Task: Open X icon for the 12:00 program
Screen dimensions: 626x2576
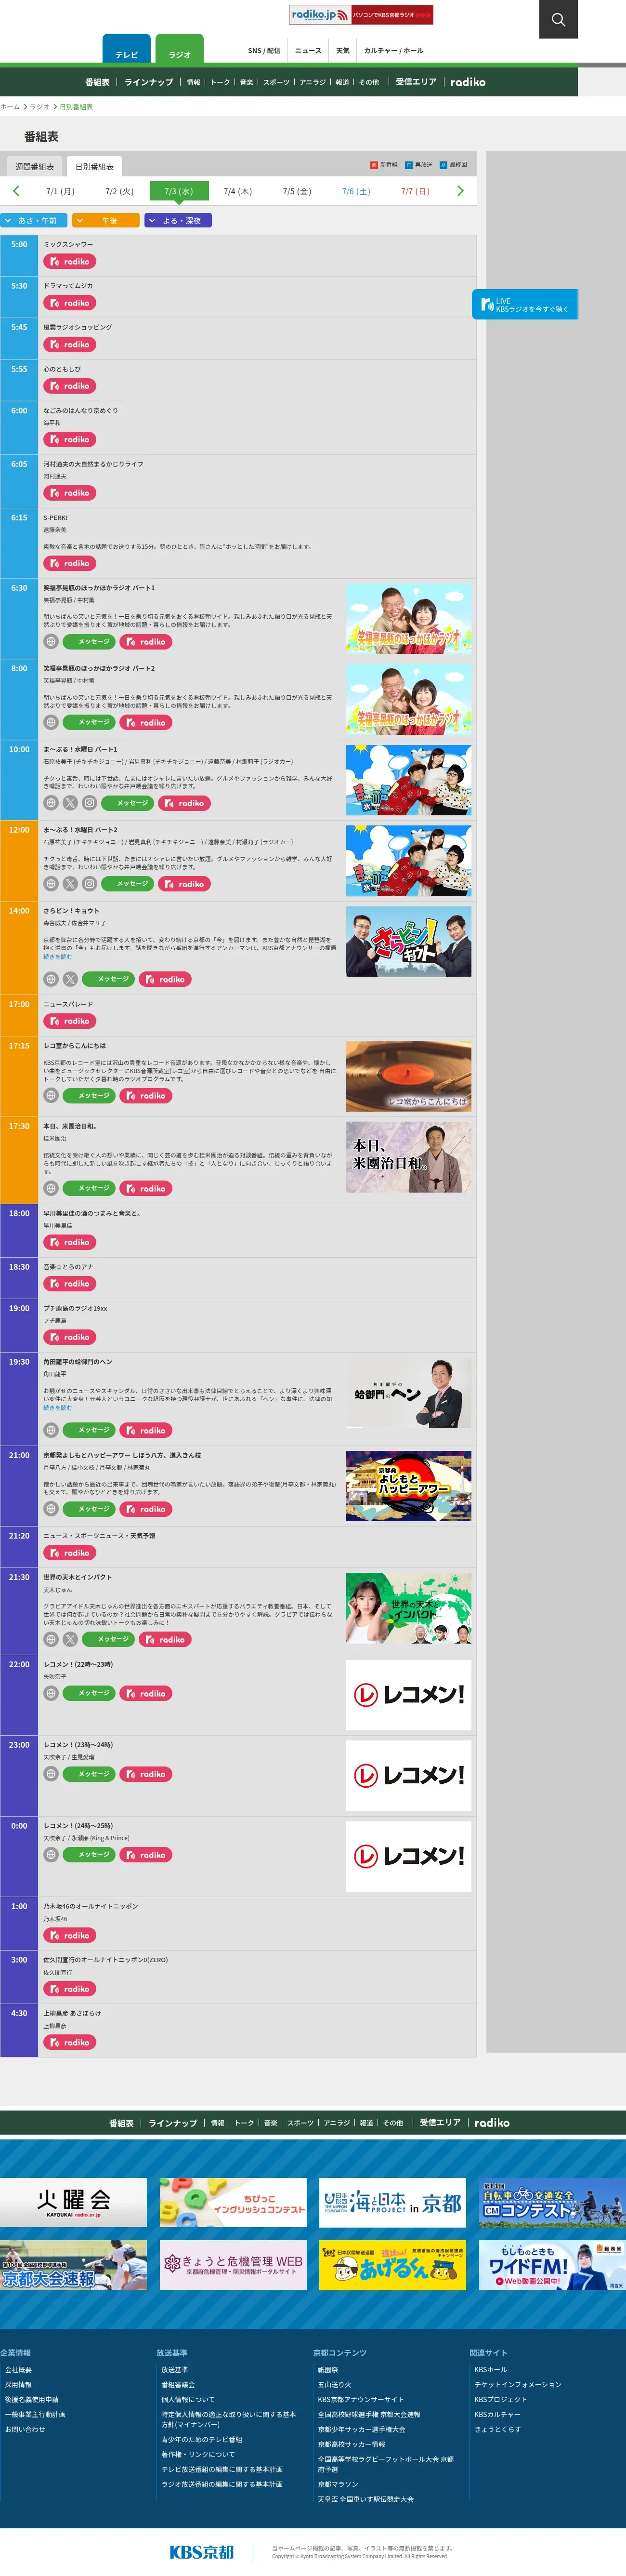Action: tap(70, 884)
